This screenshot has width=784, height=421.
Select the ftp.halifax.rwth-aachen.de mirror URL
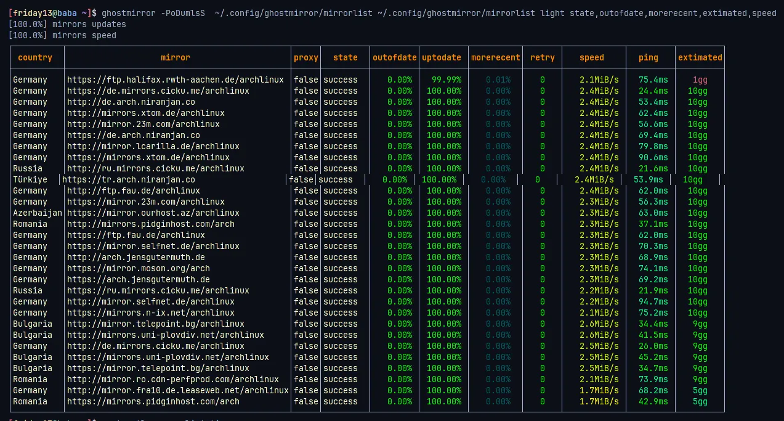pyautogui.click(x=176, y=80)
